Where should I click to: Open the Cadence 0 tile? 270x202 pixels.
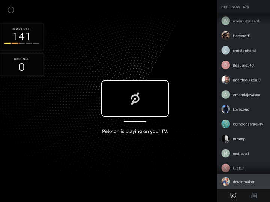click(22, 65)
